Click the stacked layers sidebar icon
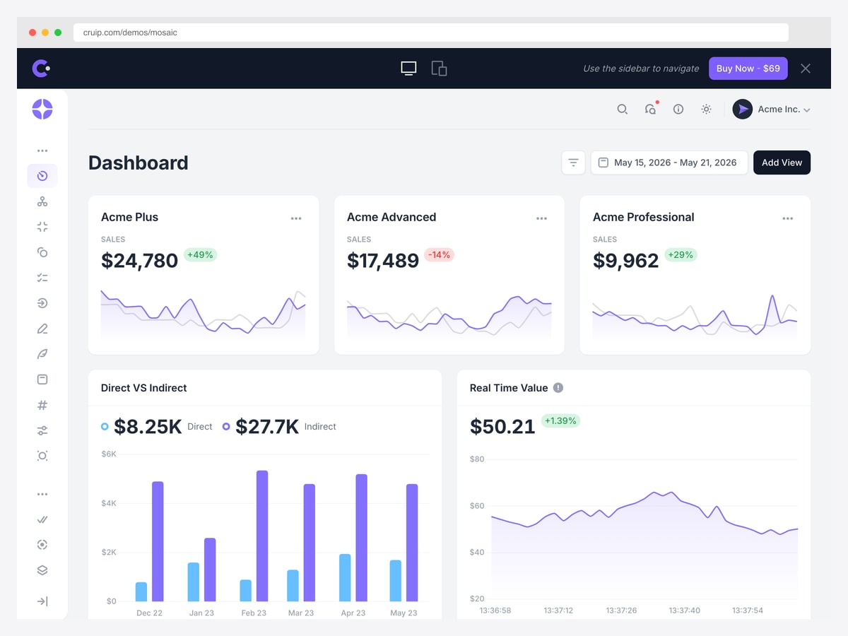This screenshot has height=636, width=848. coord(42,570)
